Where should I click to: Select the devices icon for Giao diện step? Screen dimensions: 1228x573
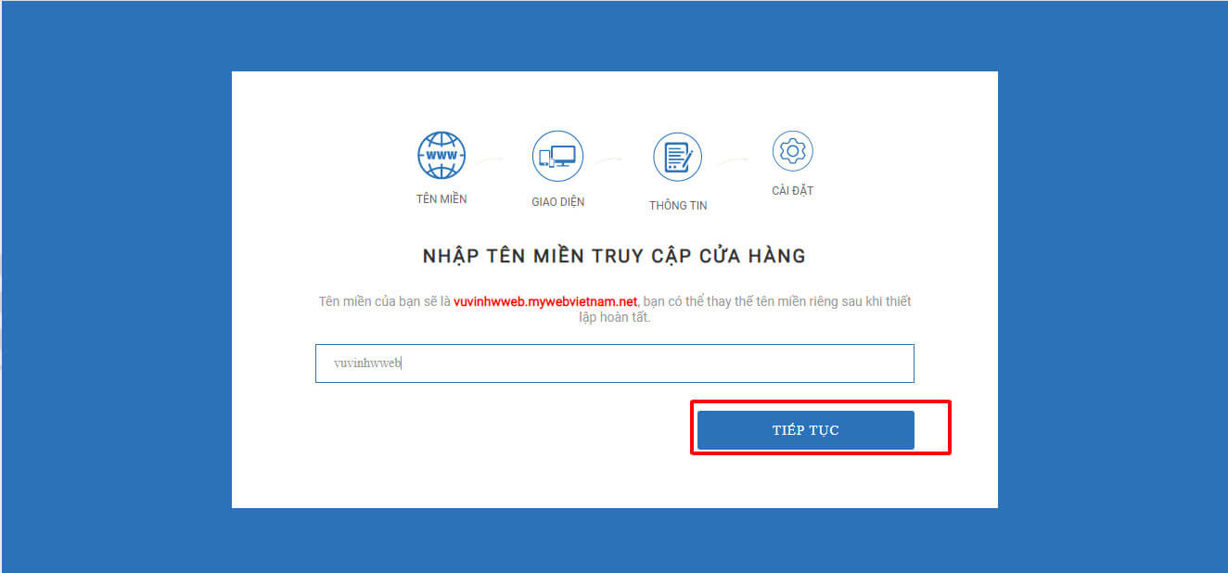(557, 156)
